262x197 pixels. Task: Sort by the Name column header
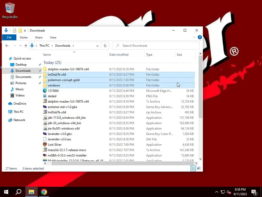click(x=75, y=55)
